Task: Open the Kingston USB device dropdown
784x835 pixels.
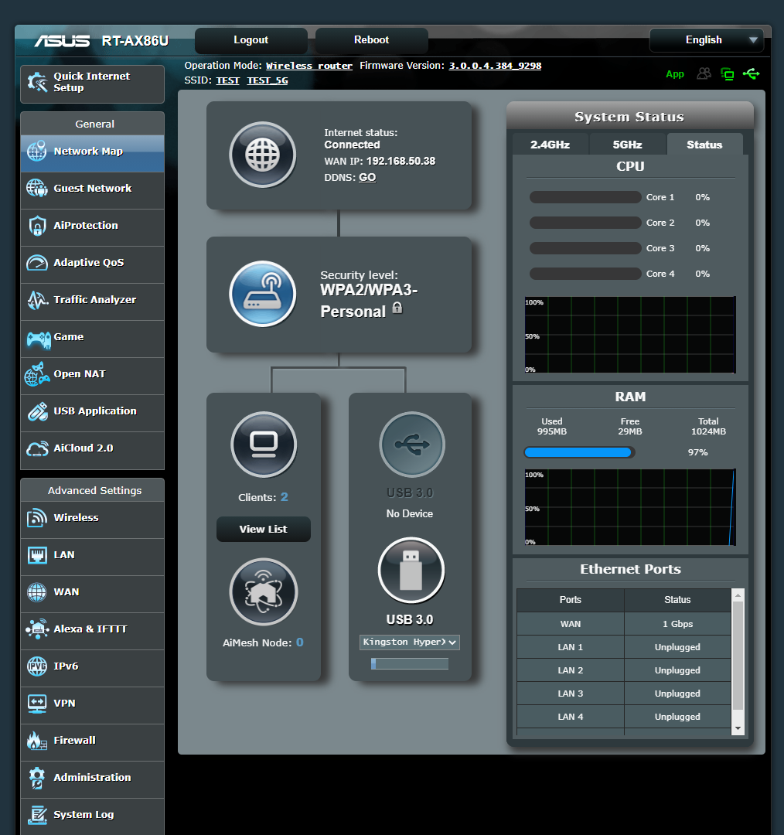Action: [409, 642]
